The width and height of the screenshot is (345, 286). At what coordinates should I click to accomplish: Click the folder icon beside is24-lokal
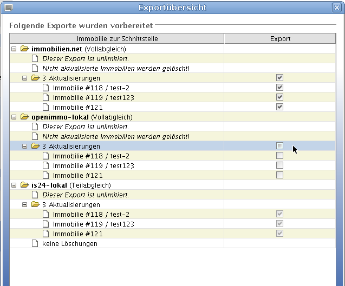[x=24, y=185]
